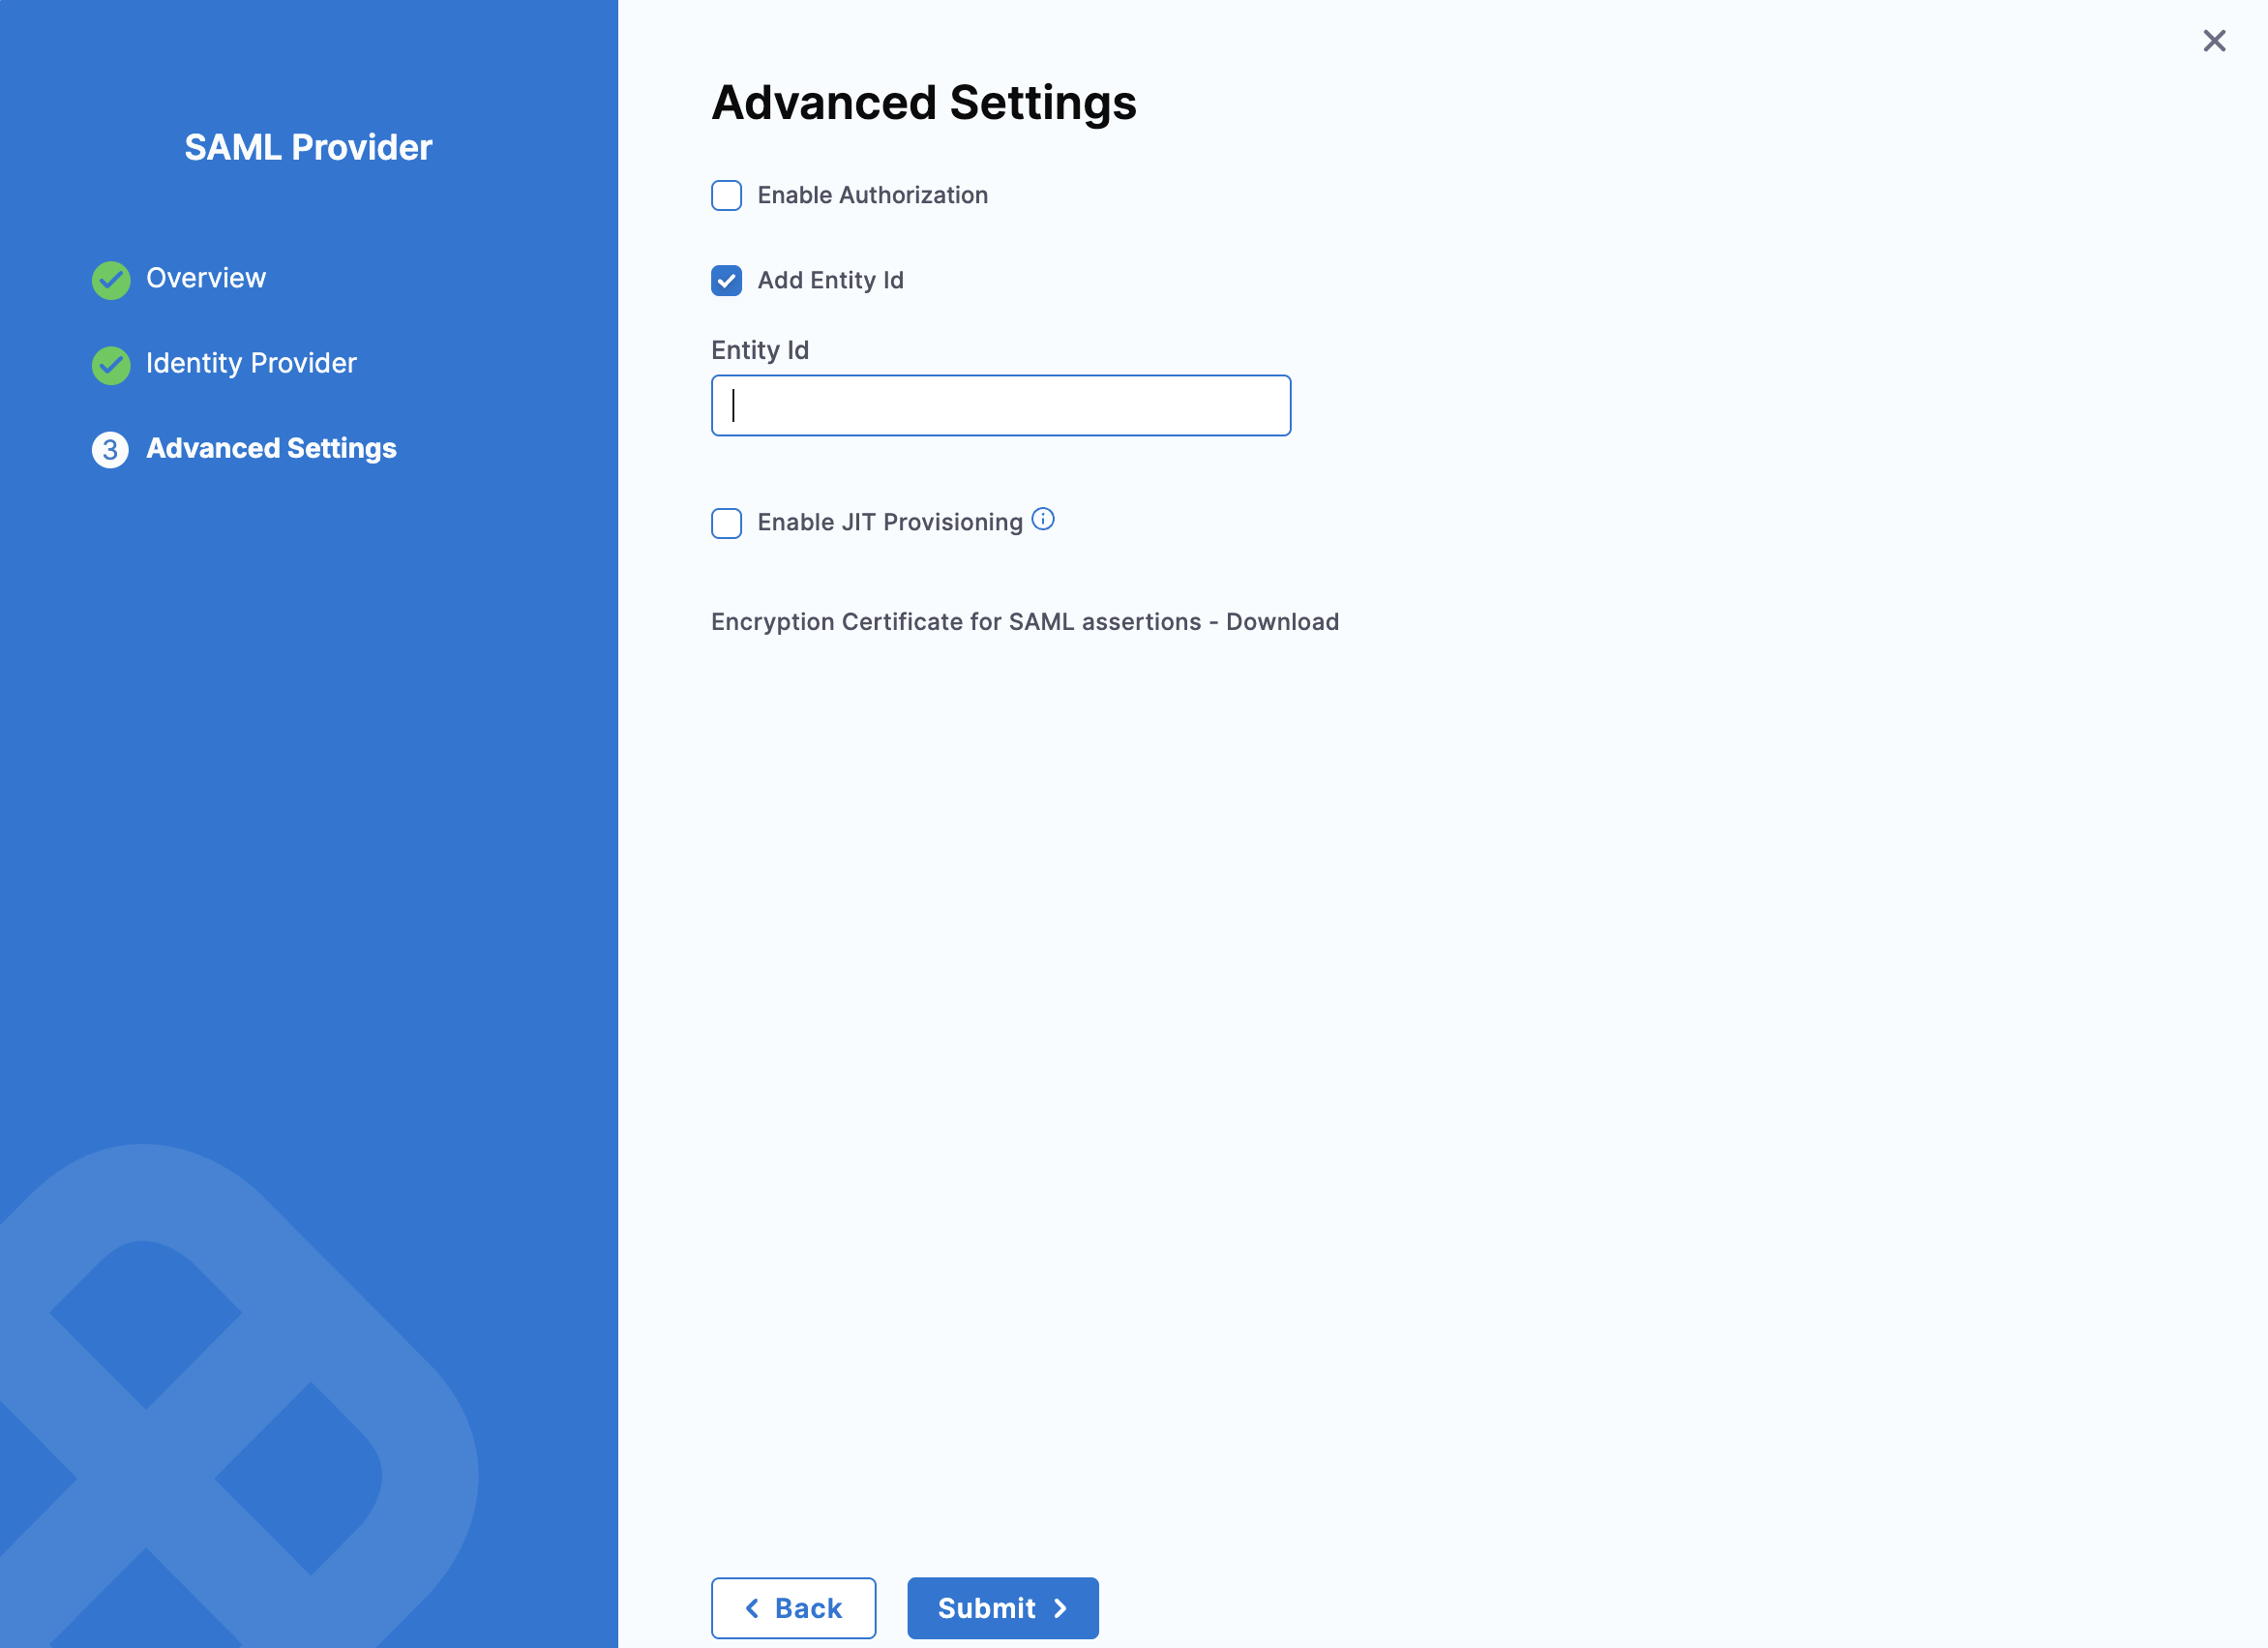This screenshot has width=2268, height=1648.
Task: Enable JIT Provisioning checkbox
Action: point(726,523)
